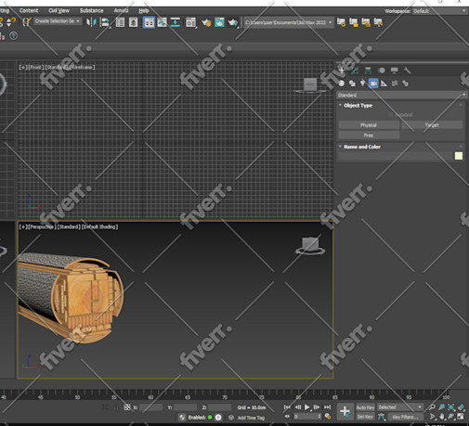Open the Schematic View icon
The height and width of the screenshot is (426, 469).
(176, 22)
